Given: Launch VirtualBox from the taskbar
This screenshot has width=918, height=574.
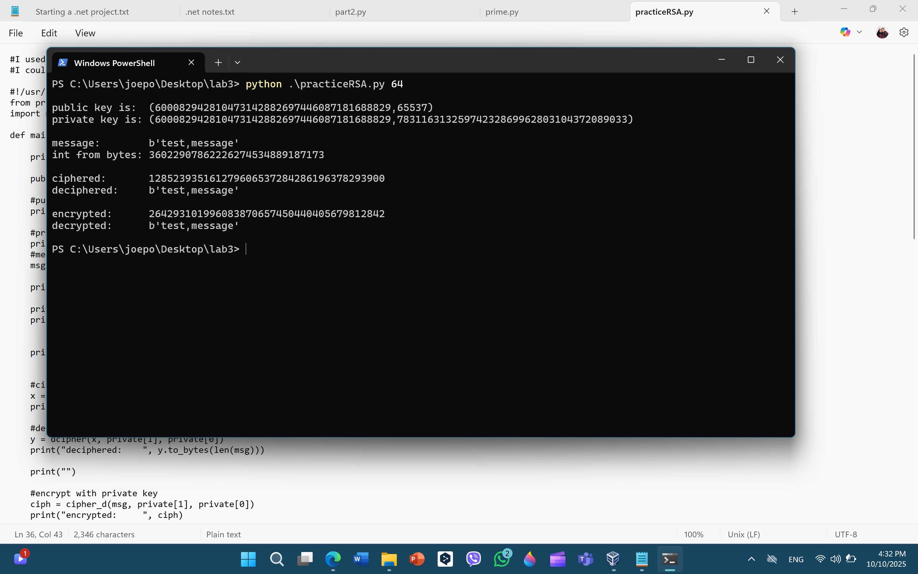Looking at the screenshot, I should (x=613, y=559).
